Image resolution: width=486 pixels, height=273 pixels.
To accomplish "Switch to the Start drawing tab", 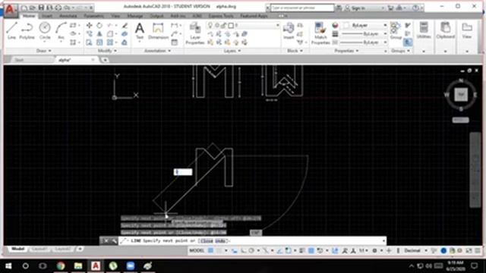I will tap(19, 60).
